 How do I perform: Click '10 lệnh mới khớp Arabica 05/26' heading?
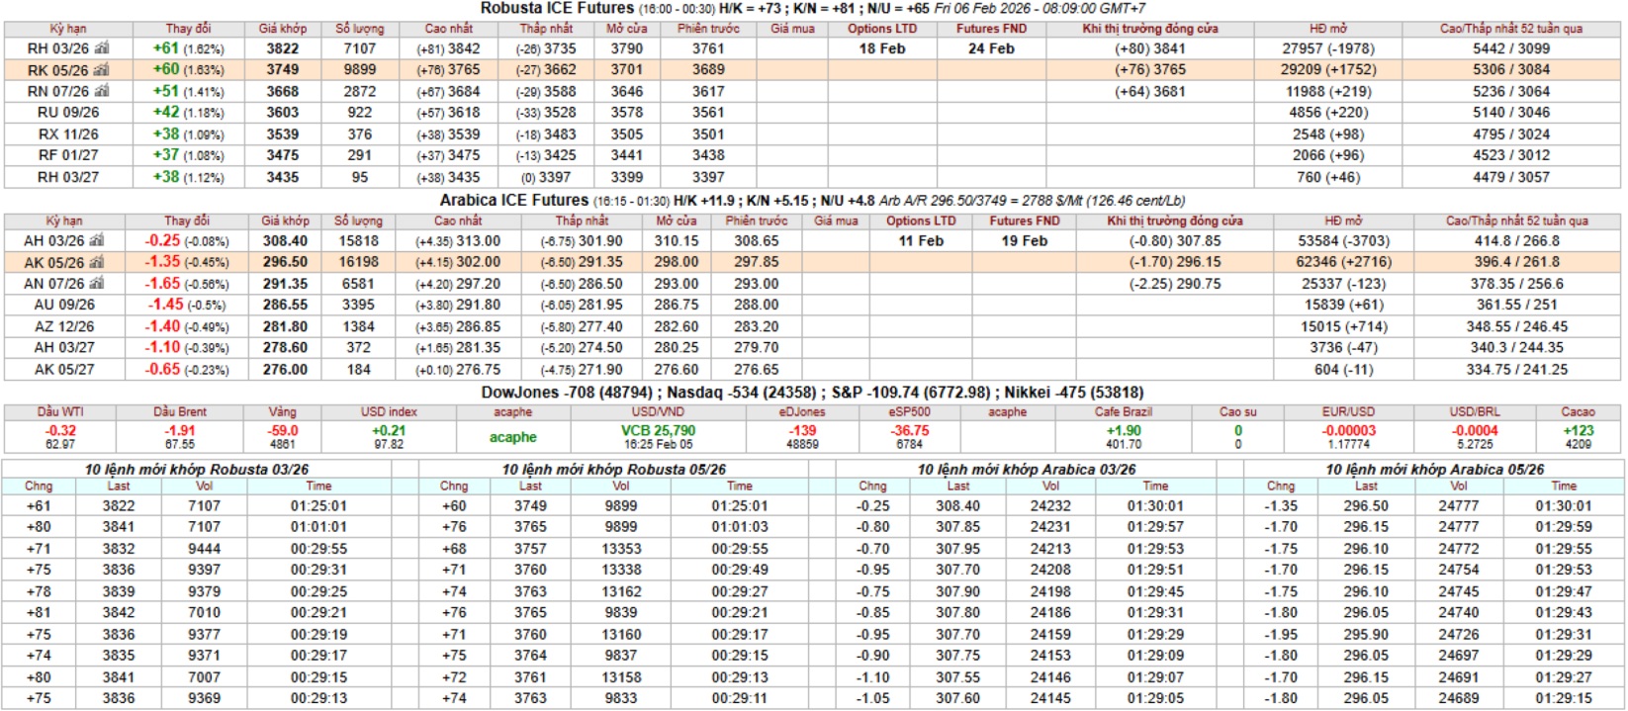click(x=1434, y=469)
